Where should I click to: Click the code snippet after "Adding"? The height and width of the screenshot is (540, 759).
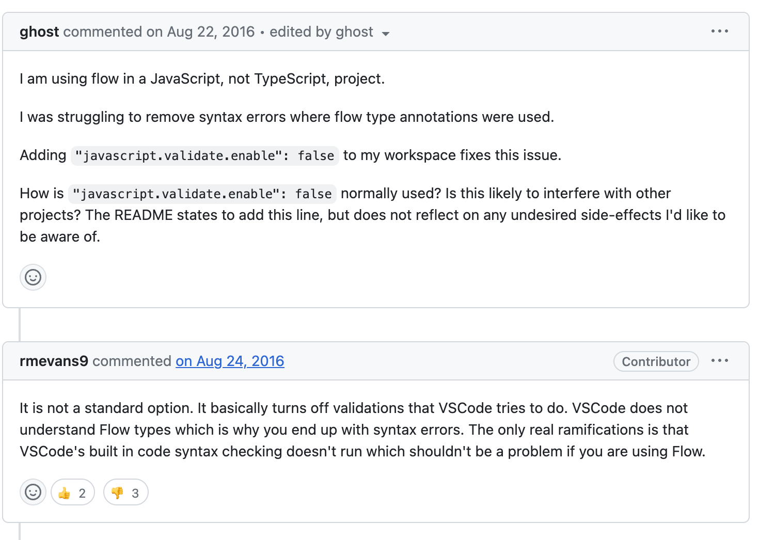204,155
